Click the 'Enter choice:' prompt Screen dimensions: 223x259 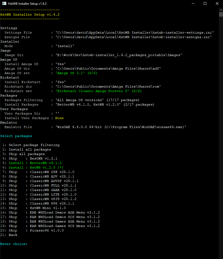coord(14,244)
